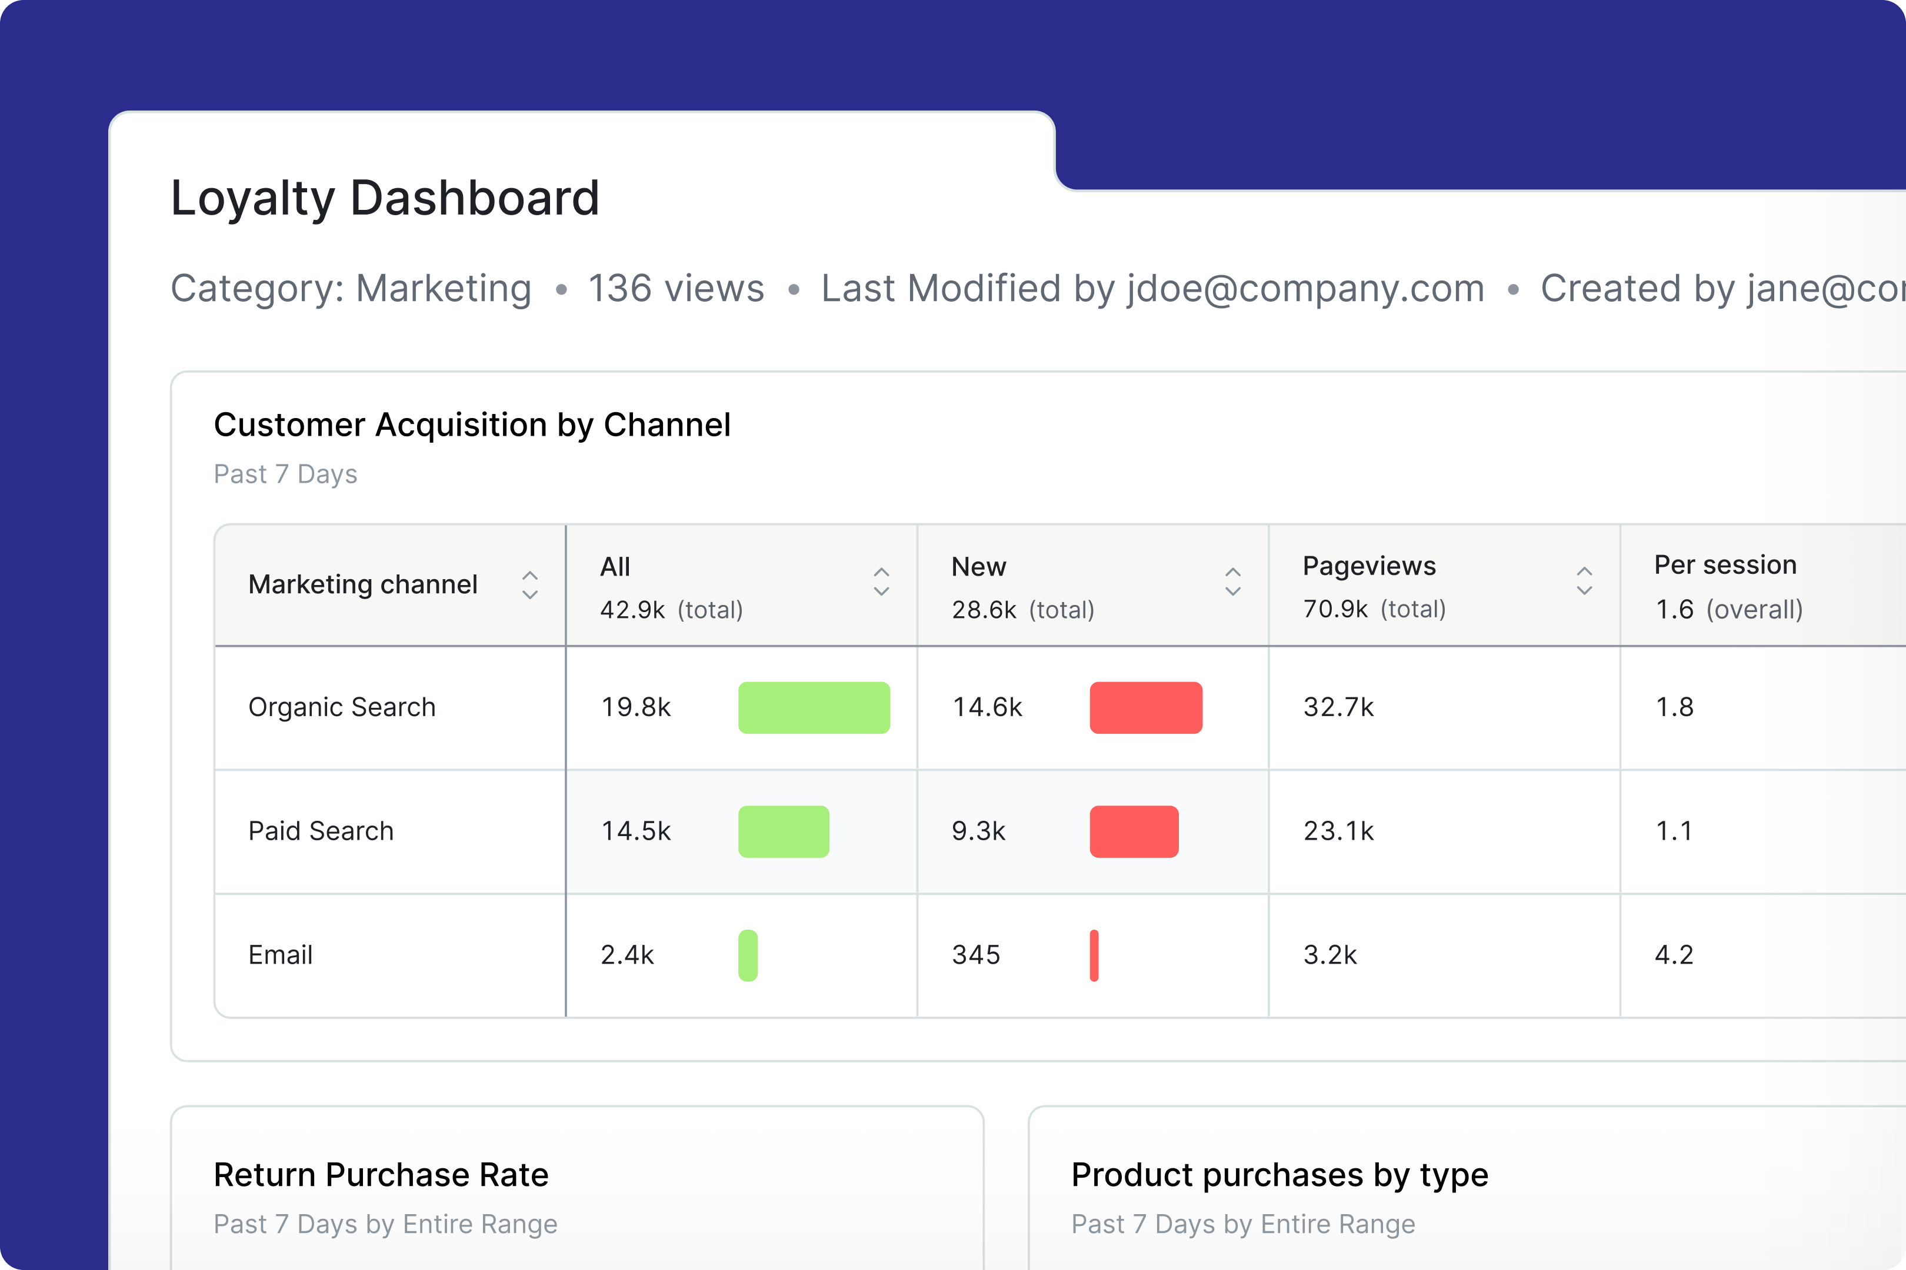
Task: Sort by Marketing channel column arrows
Action: [530, 585]
